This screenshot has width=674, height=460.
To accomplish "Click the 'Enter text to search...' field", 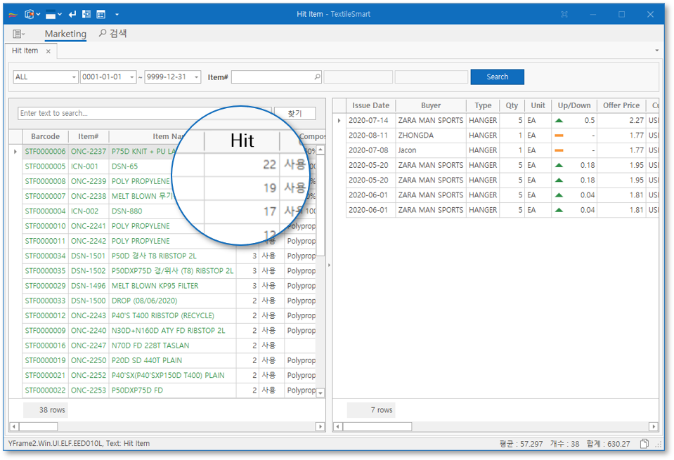I will coord(141,113).
